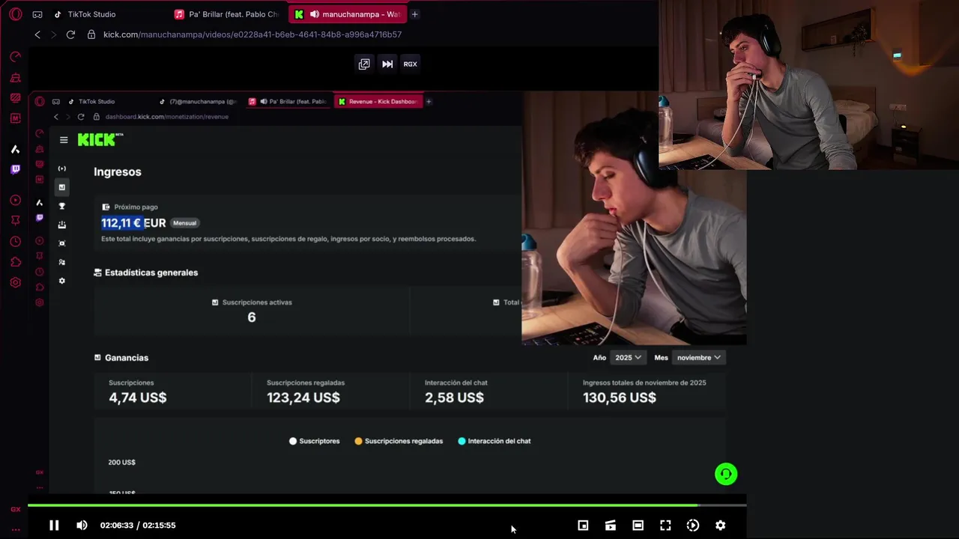959x539 pixels.
Task: Open the Año 2025 dropdown
Action: tap(628, 358)
